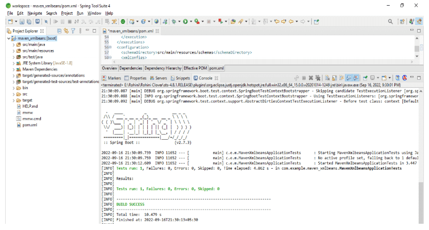
Task: Click the Save All toolbar icon
Action: pos(29,22)
